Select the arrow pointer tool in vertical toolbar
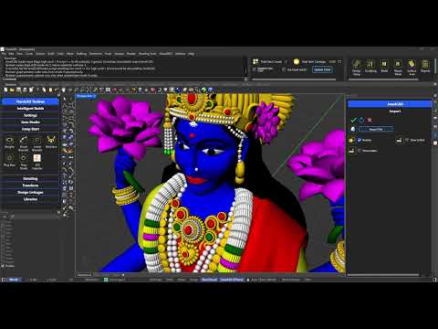Screen dimensions: 438x329 pyautogui.click(x=65, y=99)
